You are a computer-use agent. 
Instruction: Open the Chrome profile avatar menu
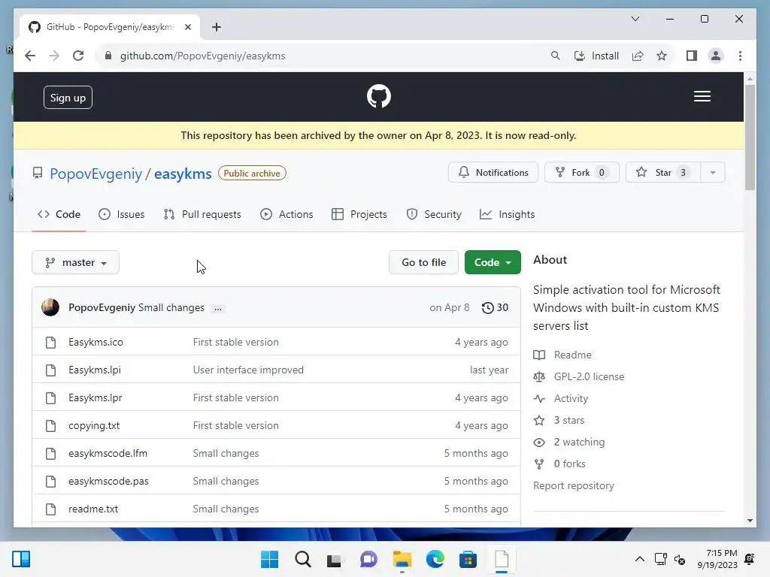click(716, 56)
